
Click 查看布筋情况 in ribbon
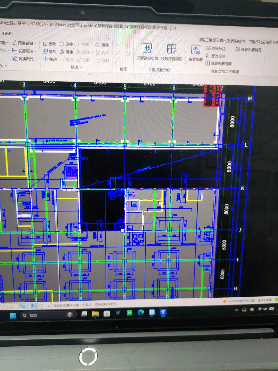pyautogui.click(x=249, y=49)
